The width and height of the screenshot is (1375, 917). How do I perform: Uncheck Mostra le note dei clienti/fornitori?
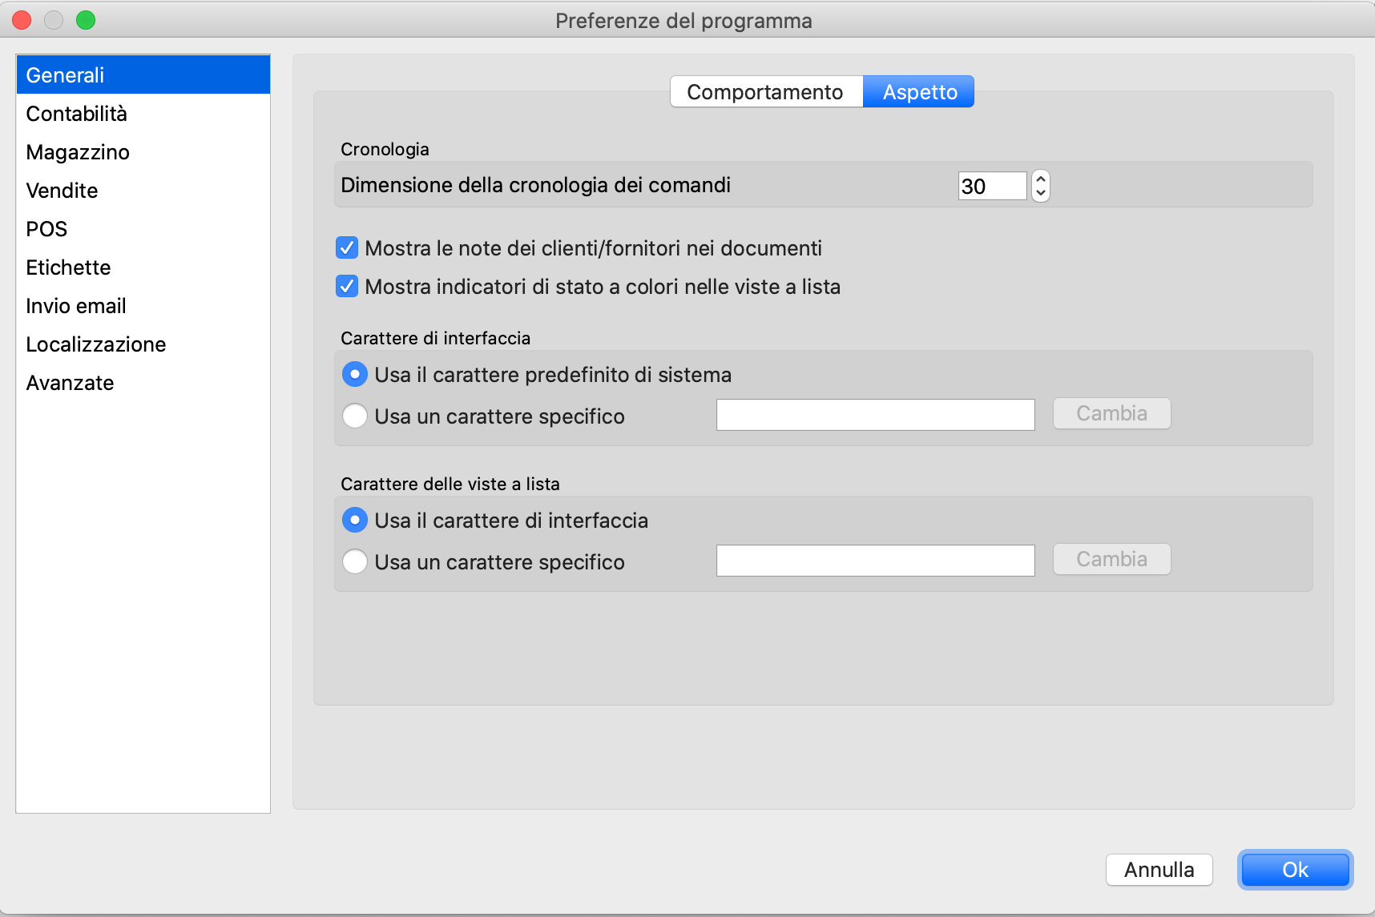[347, 248]
